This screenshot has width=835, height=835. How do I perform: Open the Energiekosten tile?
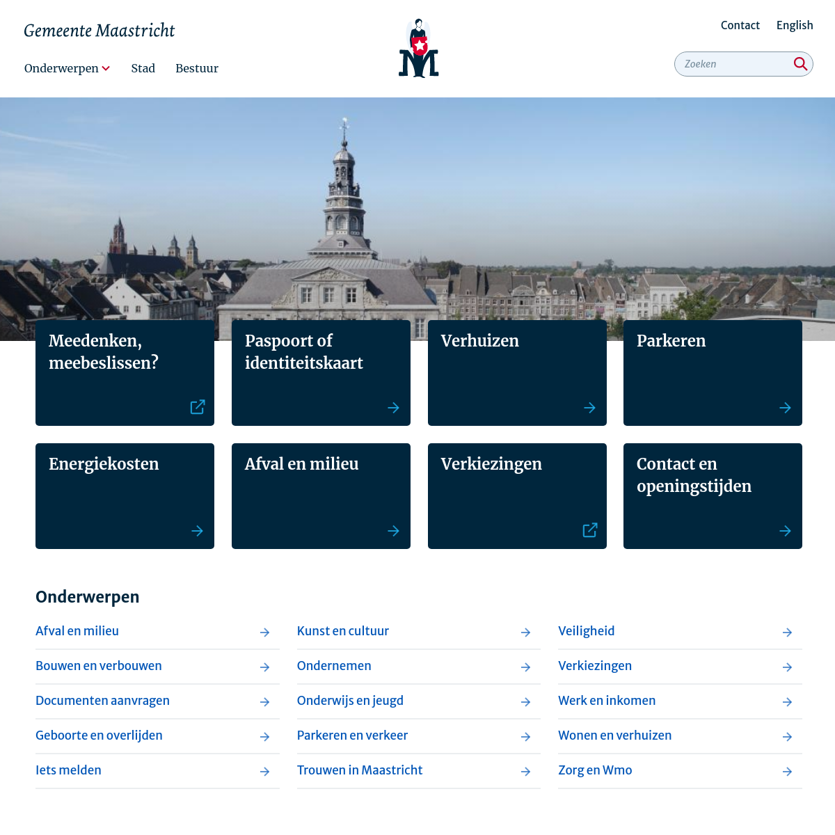pyautogui.click(x=125, y=496)
